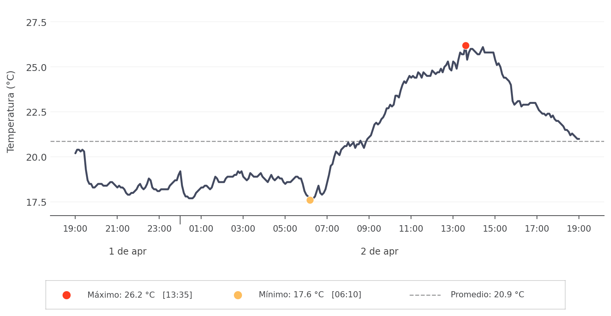Click the 23:00 time axis label
Image resolution: width=611 pixels, height=316 pixels.
point(159,229)
